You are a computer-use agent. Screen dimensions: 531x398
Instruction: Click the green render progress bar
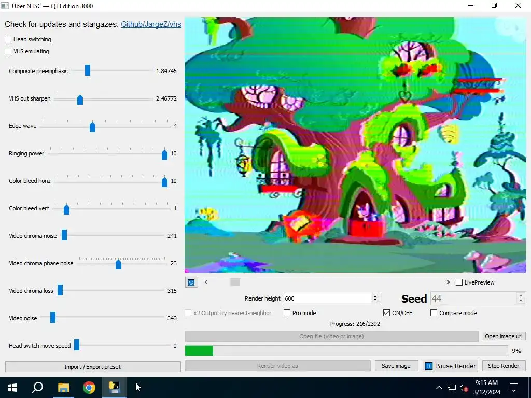point(199,351)
